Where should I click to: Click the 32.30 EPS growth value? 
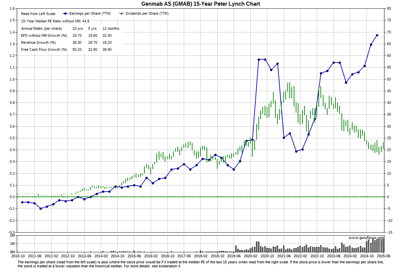point(107,35)
